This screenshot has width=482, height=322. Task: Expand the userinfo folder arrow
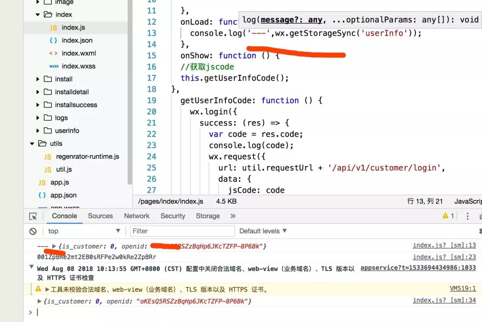(x=37, y=130)
